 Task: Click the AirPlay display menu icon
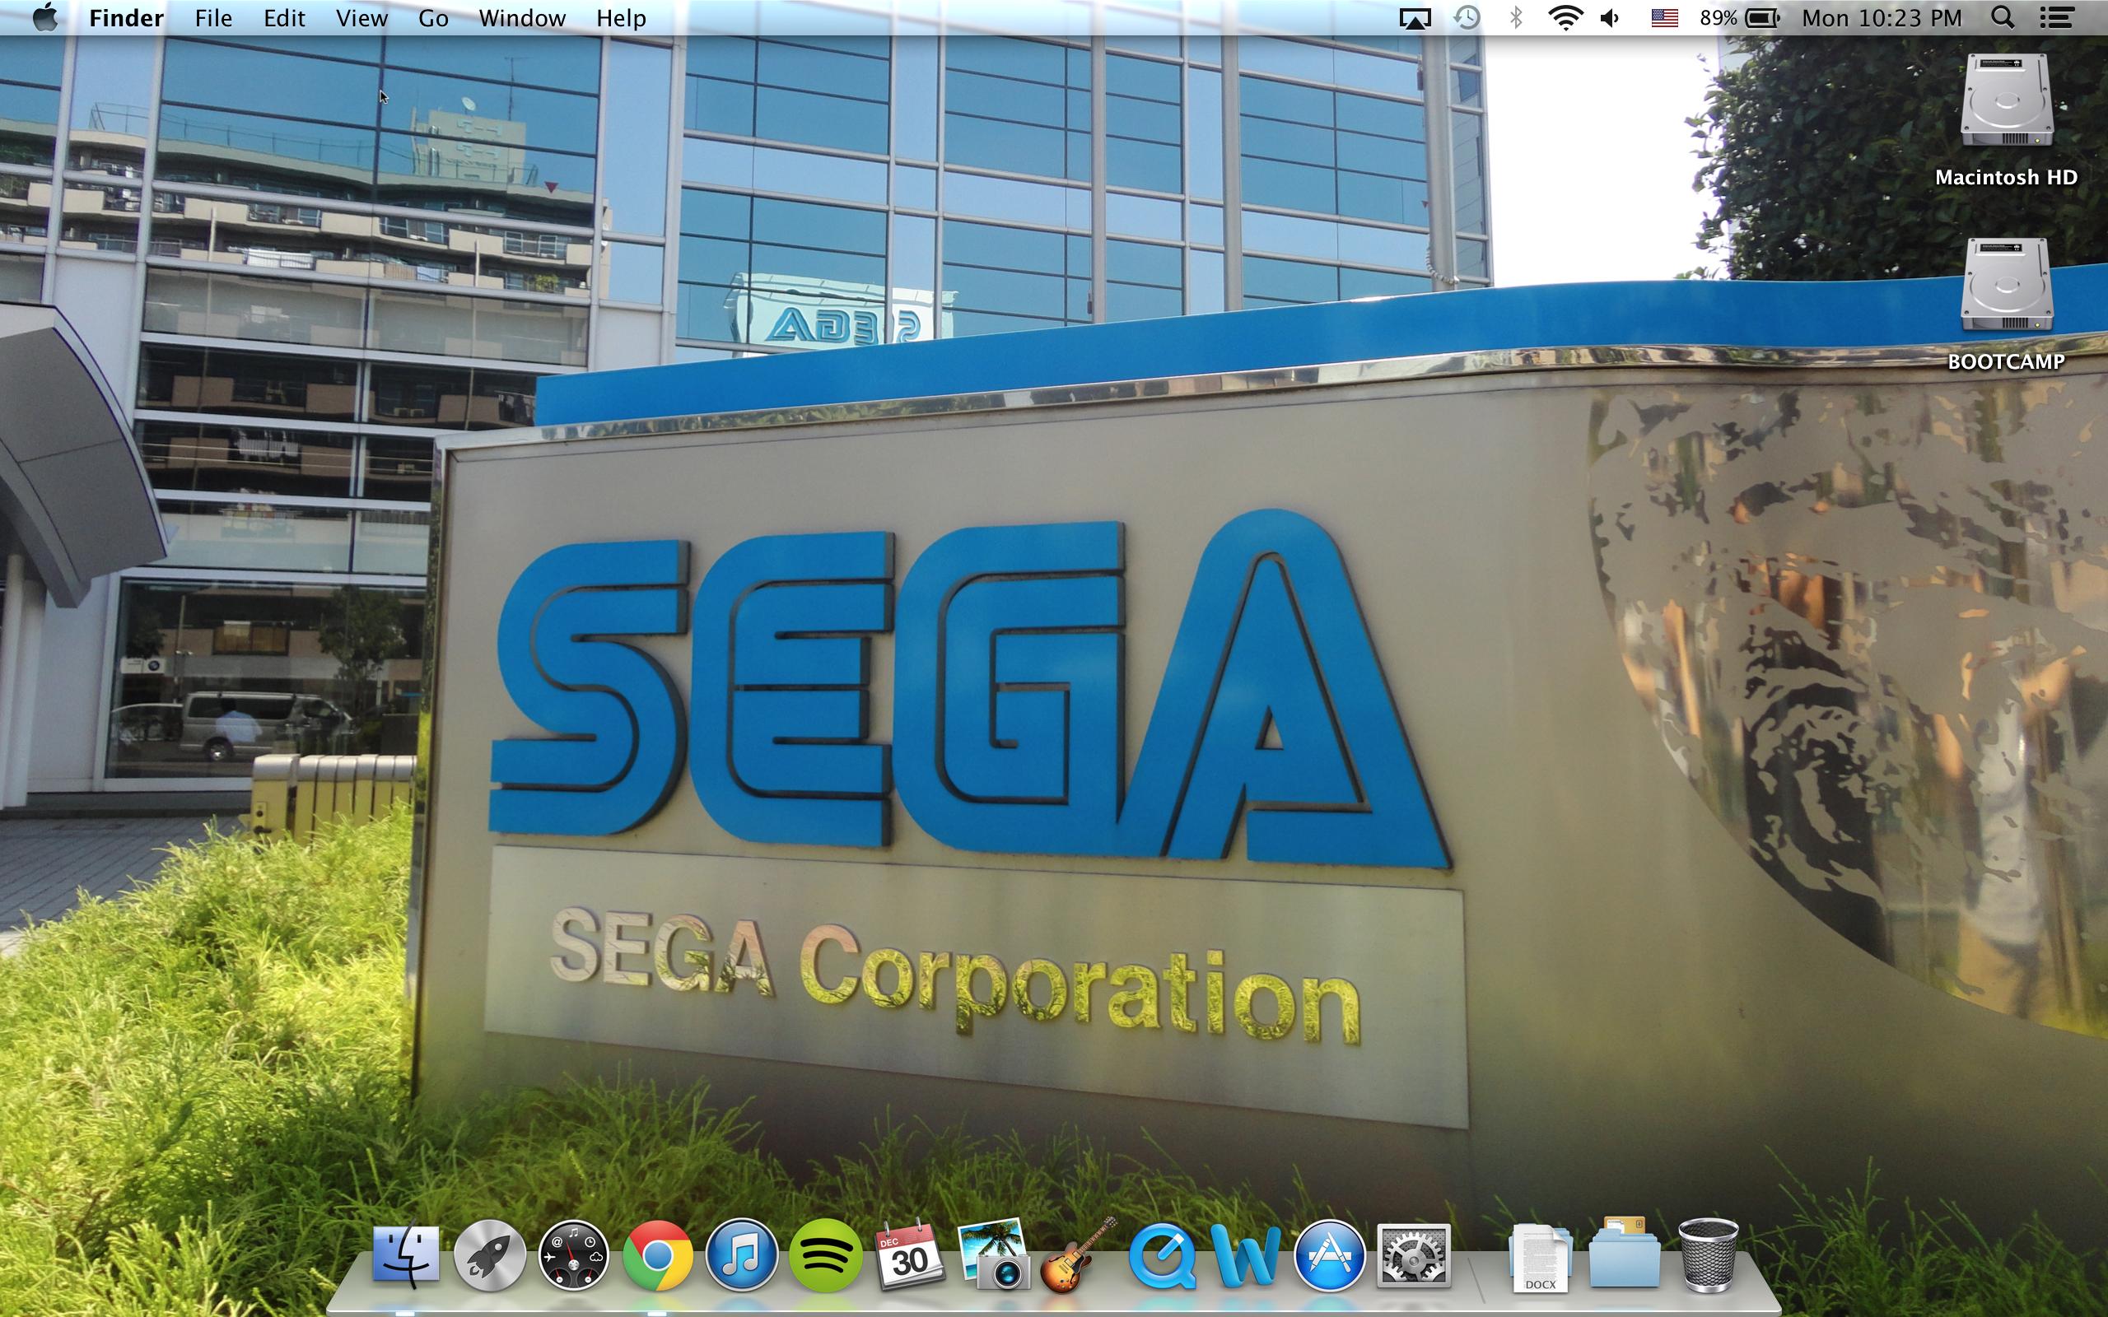pyautogui.click(x=1415, y=18)
